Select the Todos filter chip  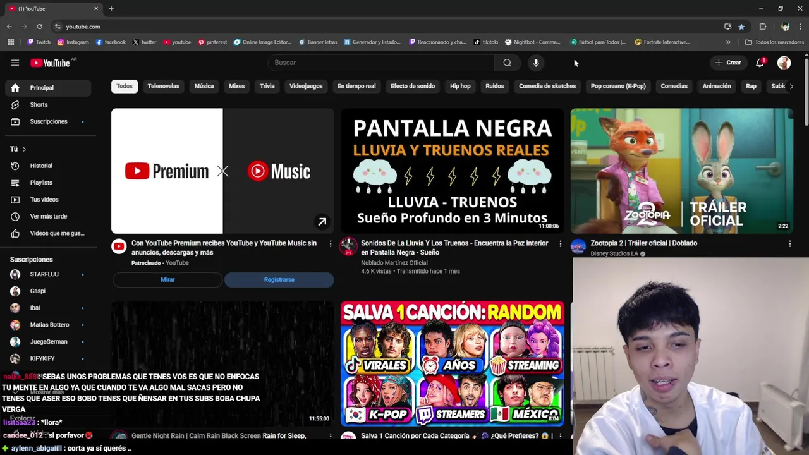point(125,86)
